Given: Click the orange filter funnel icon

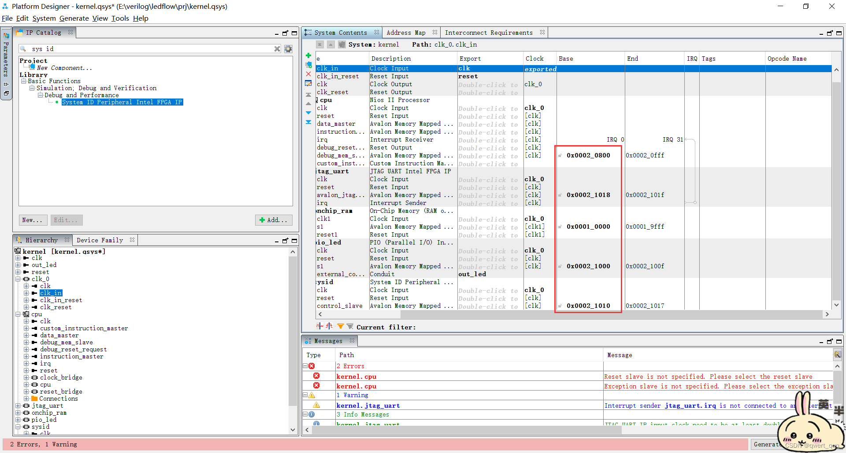Looking at the screenshot, I should point(341,326).
